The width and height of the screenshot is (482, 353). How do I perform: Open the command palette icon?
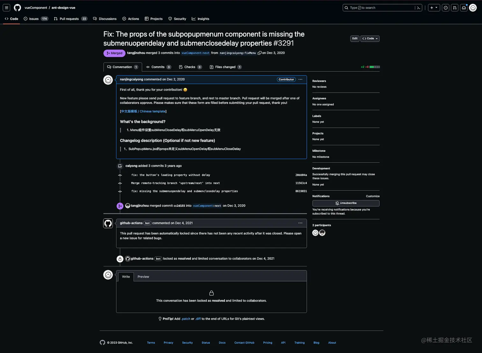pyautogui.click(x=419, y=8)
